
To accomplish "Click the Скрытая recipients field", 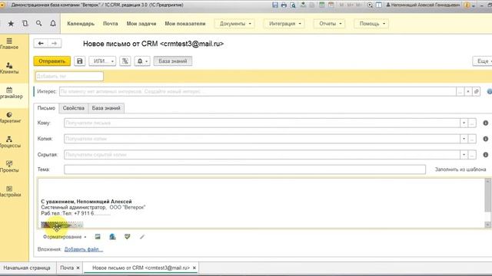I will coord(262,155).
